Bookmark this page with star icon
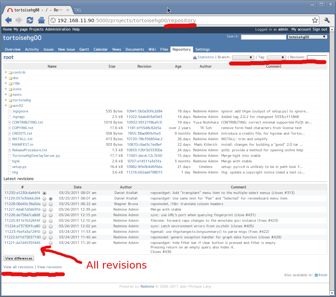Screen dimensions: 336x297 315,20
